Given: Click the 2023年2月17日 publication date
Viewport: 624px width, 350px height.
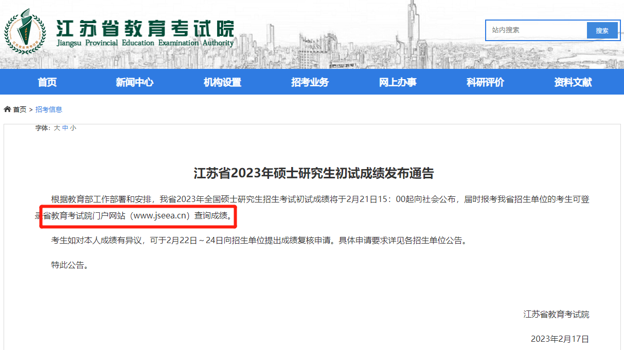Looking at the screenshot, I should (x=560, y=339).
